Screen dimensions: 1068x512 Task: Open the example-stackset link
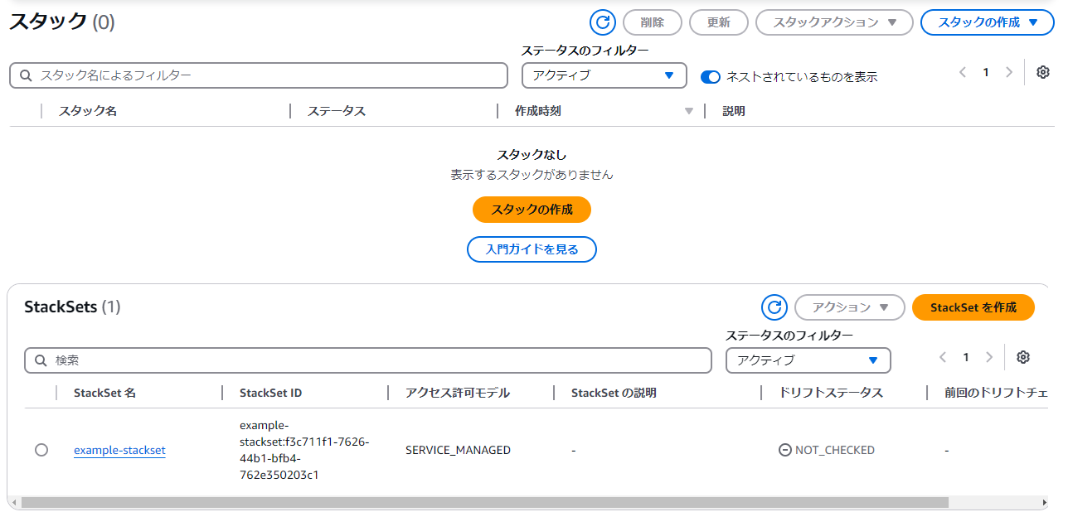pos(119,451)
